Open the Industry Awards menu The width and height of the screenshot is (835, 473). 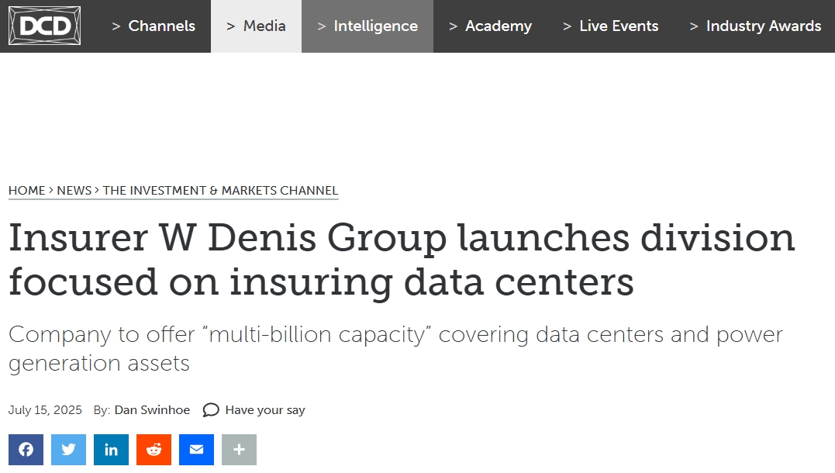pyautogui.click(x=755, y=26)
